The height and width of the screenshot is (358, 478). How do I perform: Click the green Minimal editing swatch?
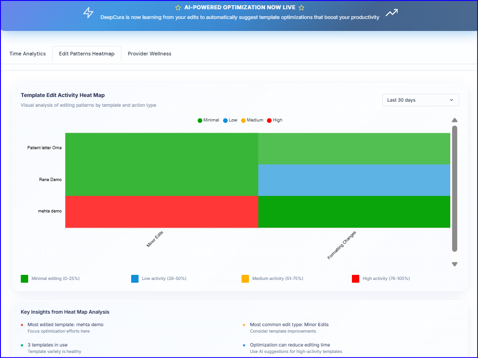coord(24,279)
